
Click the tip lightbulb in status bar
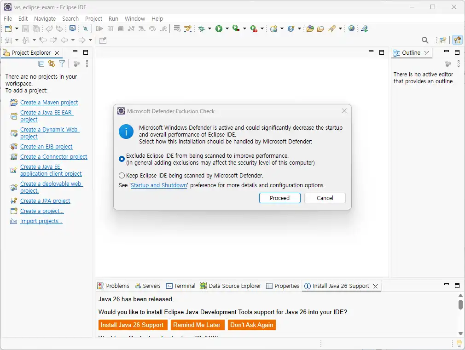tap(459, 344)
